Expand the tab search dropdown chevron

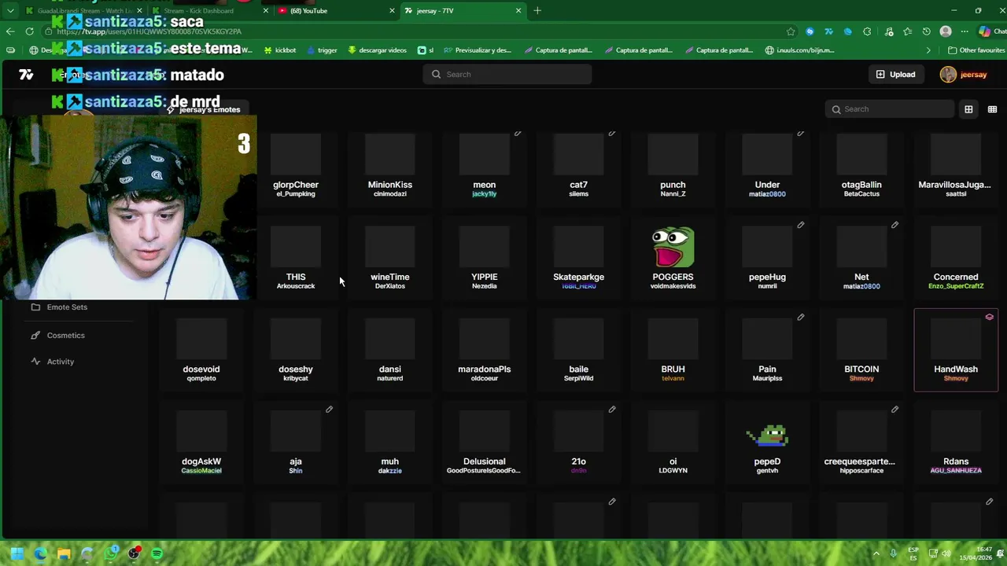[x=10, y=11]
